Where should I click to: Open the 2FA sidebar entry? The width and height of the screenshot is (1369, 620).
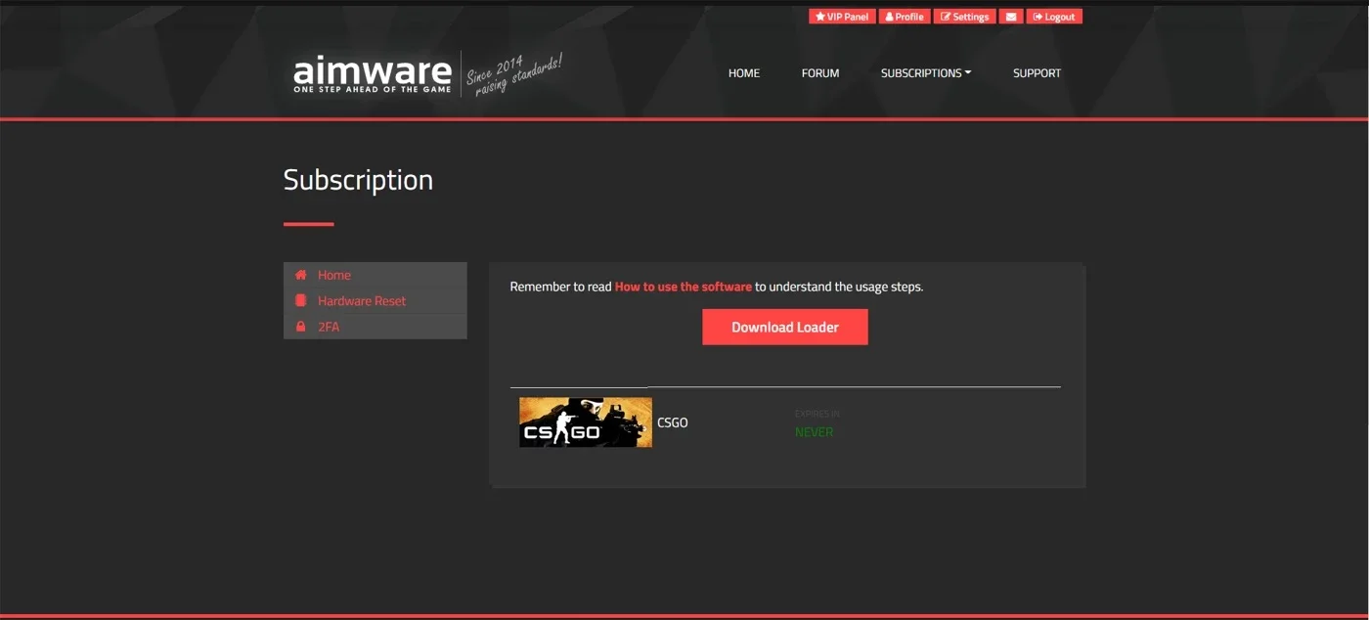(x=375, y=327)
